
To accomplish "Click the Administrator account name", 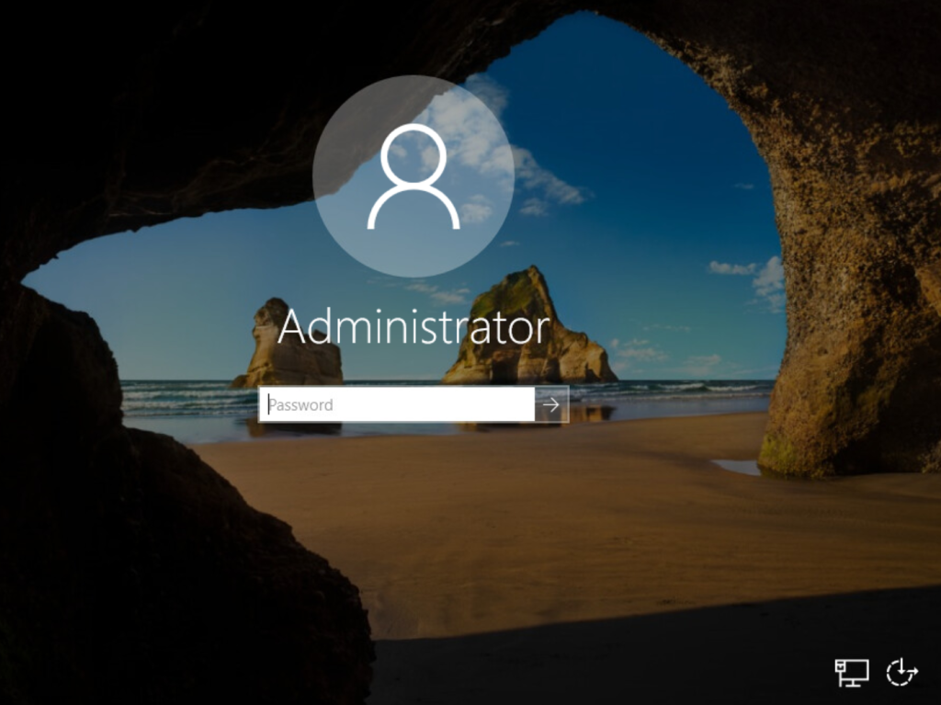I will [413, 327].
